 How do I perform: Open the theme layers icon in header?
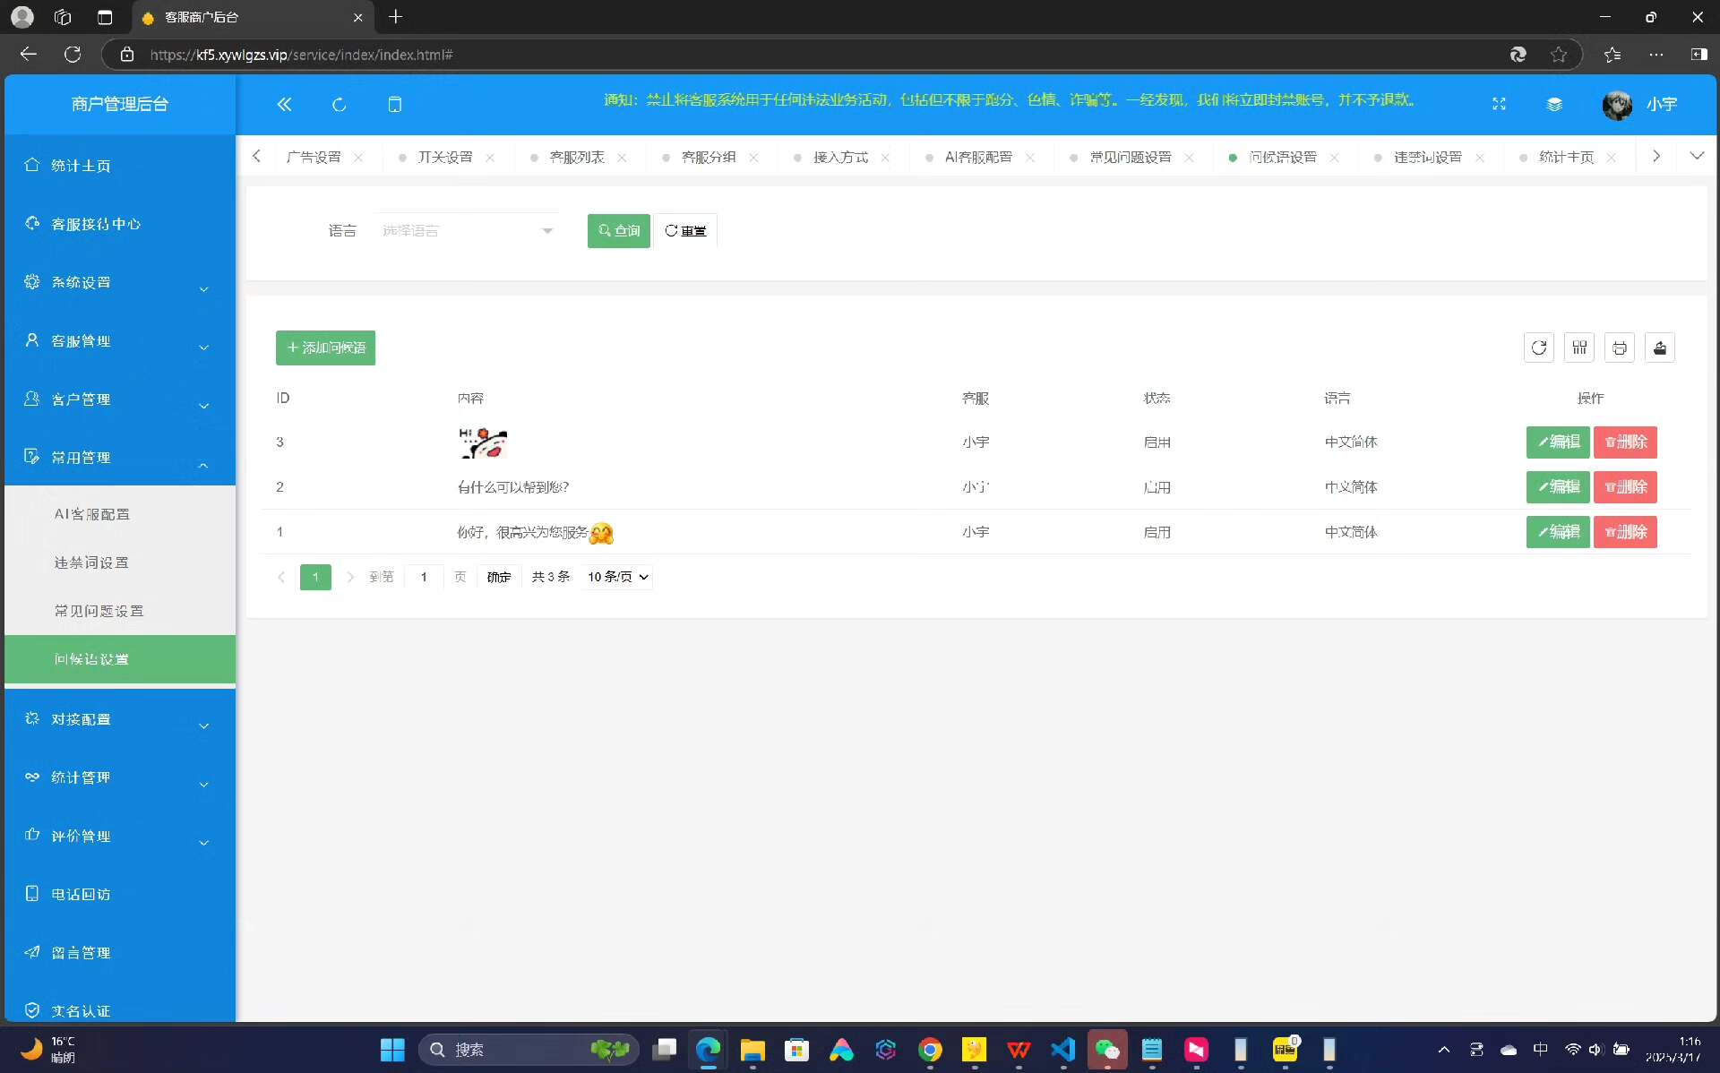pyautogui.click(x=1554, y=104)
